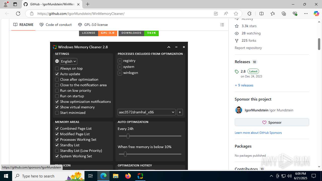322x181 pixels.
Task: Open the Releases section
Action: 243,62
